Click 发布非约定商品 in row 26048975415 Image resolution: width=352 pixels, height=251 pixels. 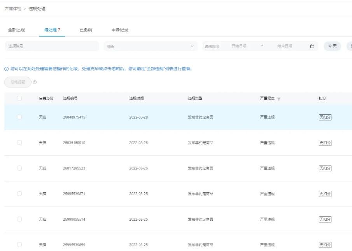[200, 117]
